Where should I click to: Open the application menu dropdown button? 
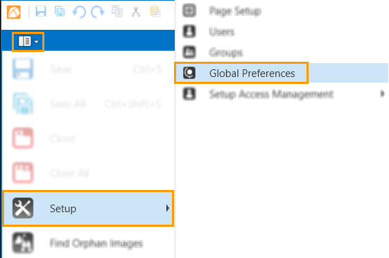click(x=28, y=42)
